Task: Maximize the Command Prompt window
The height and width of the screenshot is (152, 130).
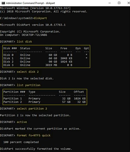Action: point(119,3)
